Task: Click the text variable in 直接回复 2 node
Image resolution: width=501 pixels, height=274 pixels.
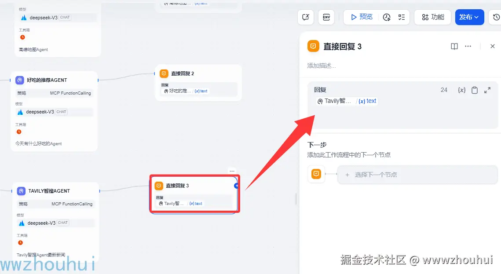Action: point(201,91)
